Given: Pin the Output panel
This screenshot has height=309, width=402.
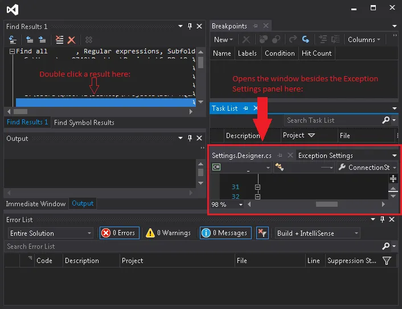Looking at the screenshot, I should click(190, 138).
